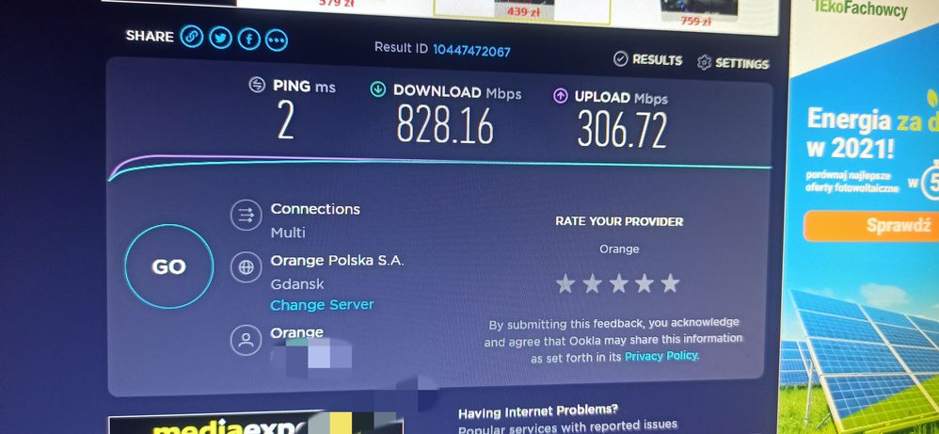The height and width of the screenshot is (434, 939).
Task: Click the share link icon
Action: (x=192, y=37)
